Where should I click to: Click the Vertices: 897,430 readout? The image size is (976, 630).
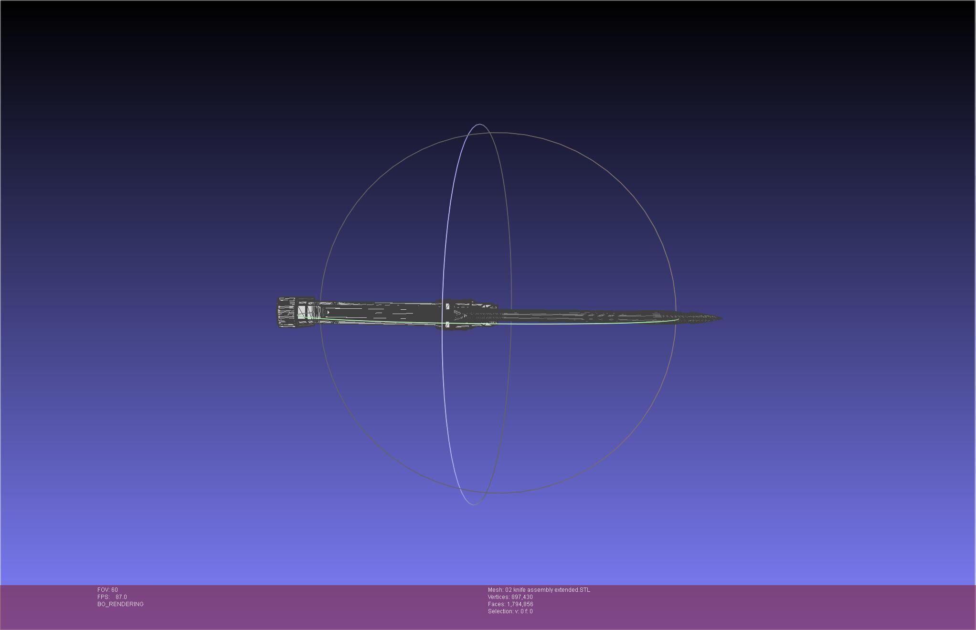[510, 597]
